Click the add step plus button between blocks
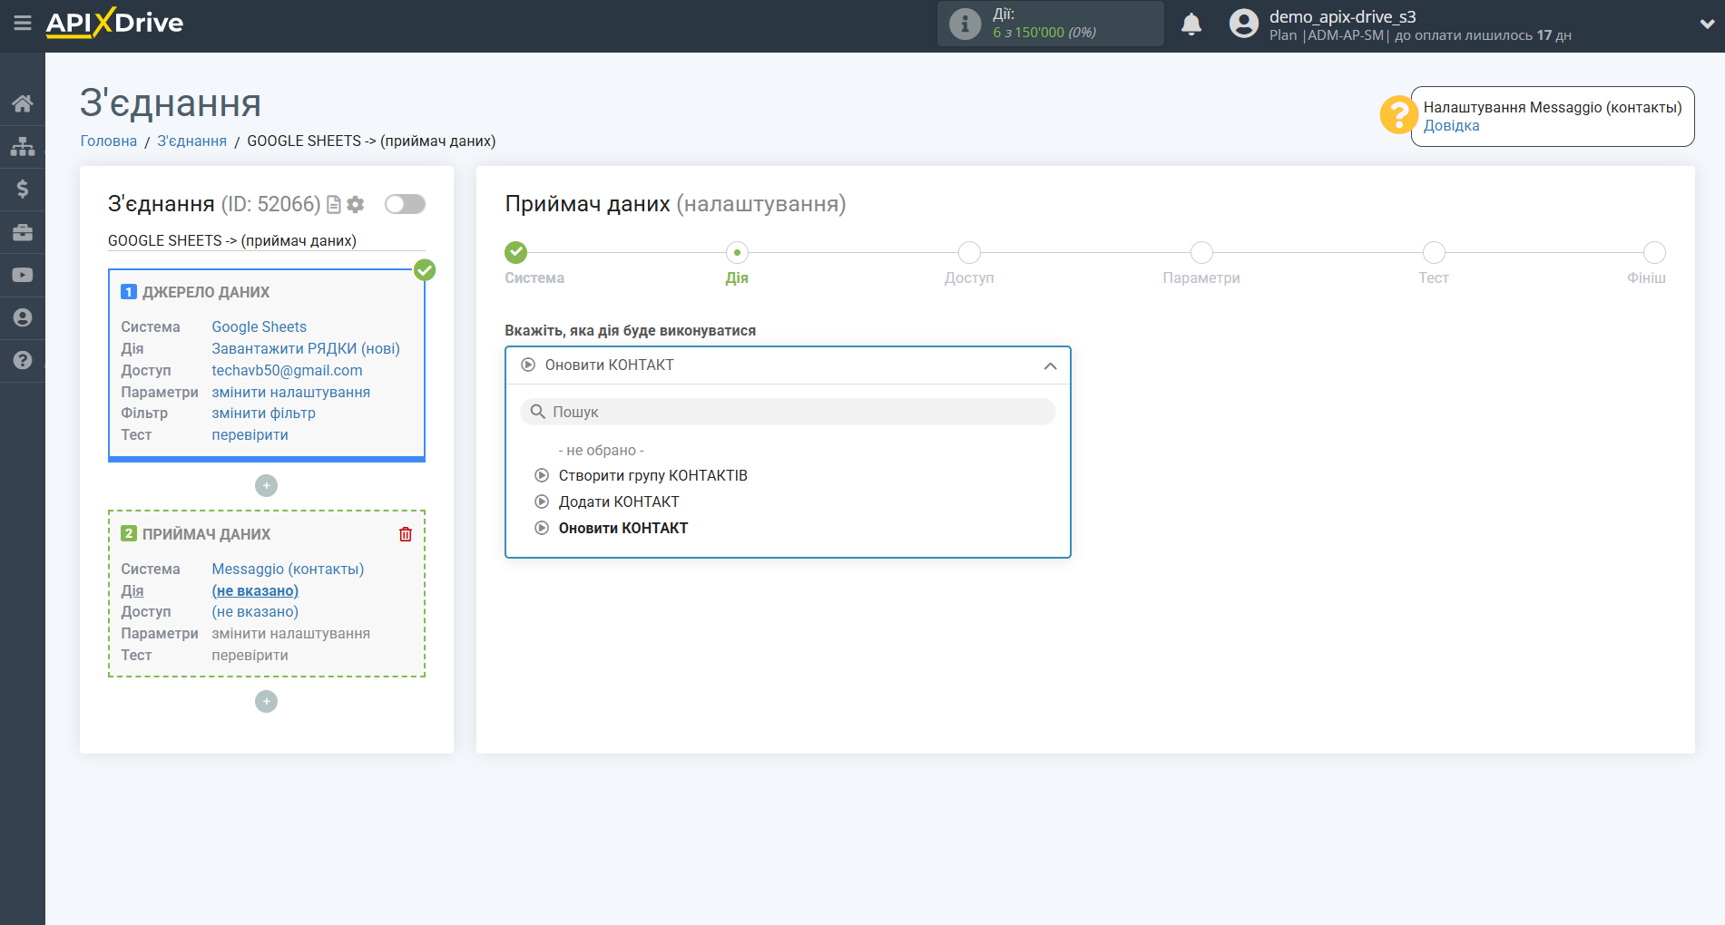 (266, 486)
